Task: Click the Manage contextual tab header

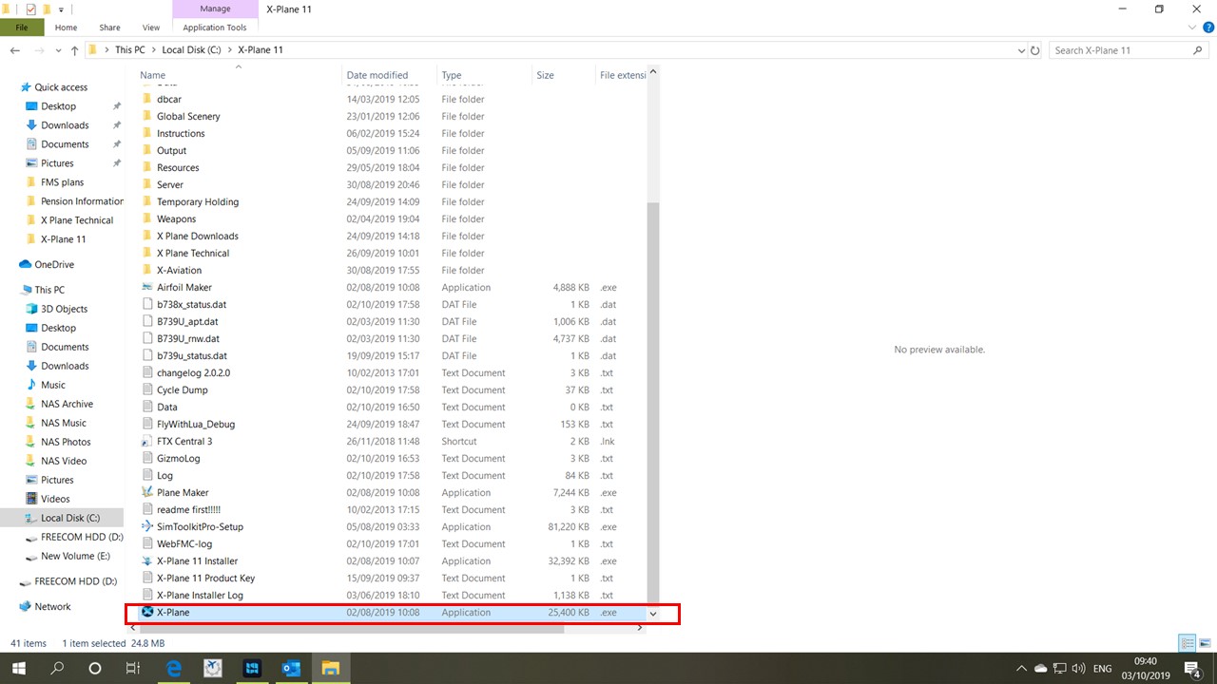Action: [x=215, y=9]
